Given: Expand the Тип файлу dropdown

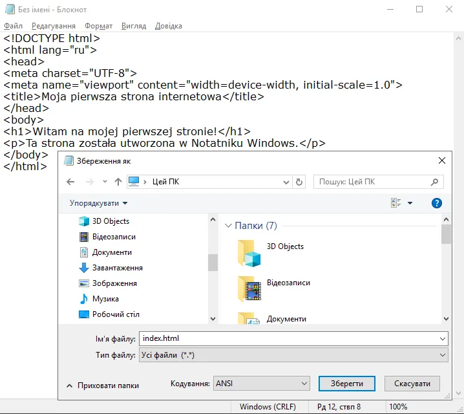Looking at the screenshot, I should (293, 355).
